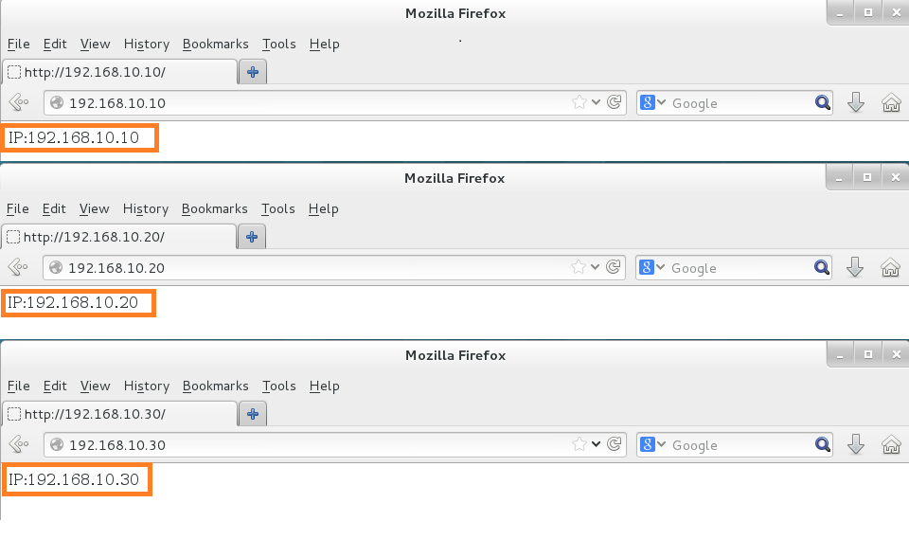Open the Tools menu in the 192.168.10.20 window
909x557 pixels.
pyautogui.click(x=278, y=208)
